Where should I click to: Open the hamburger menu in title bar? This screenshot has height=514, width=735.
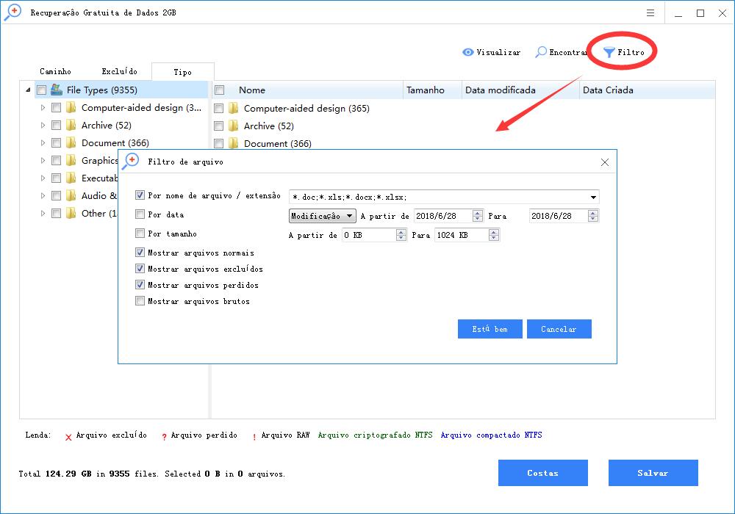click(650, 13)
